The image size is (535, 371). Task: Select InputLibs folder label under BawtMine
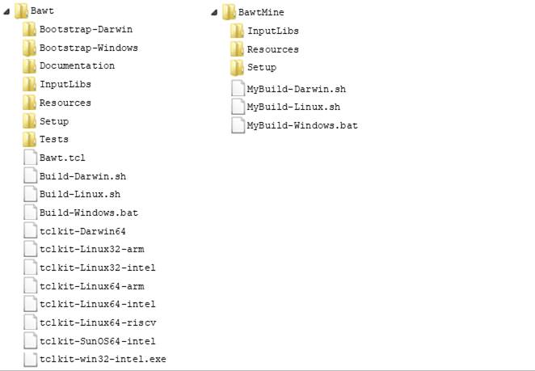tap(272, 31)
